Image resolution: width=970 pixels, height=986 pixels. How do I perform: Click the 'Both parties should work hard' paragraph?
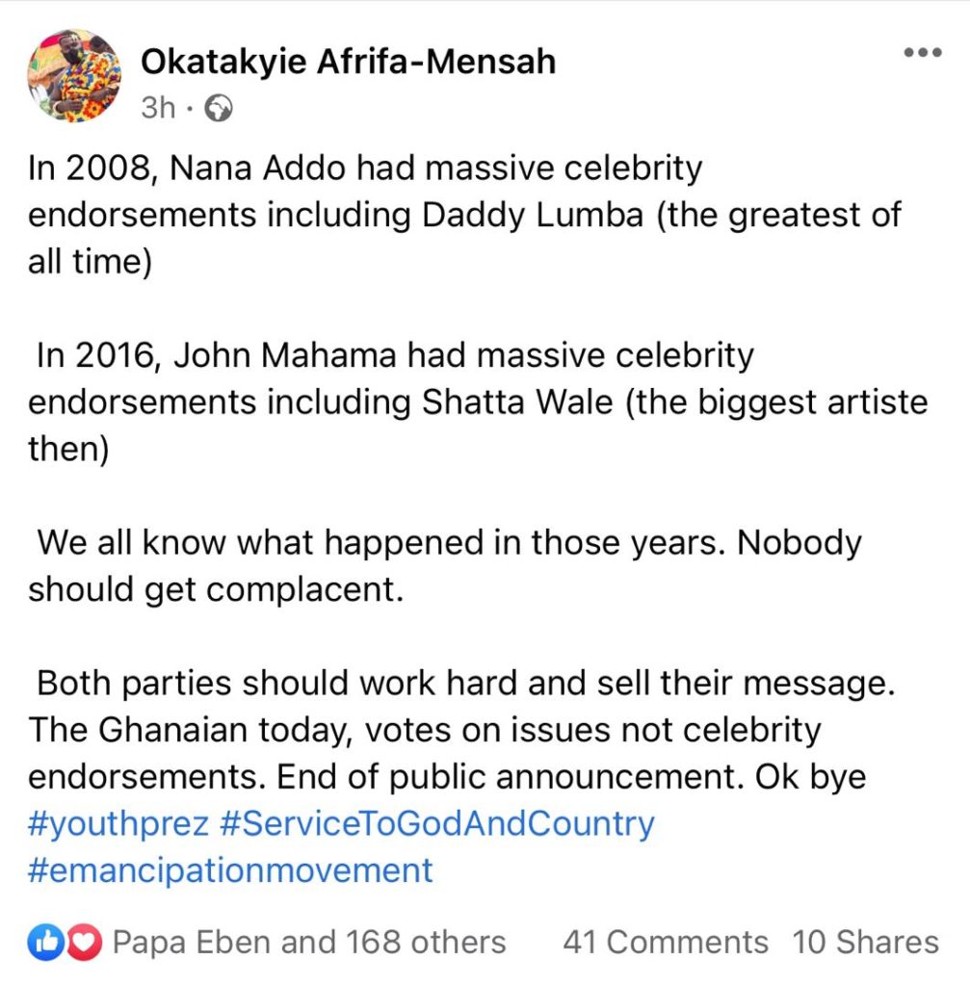point(461,730)
